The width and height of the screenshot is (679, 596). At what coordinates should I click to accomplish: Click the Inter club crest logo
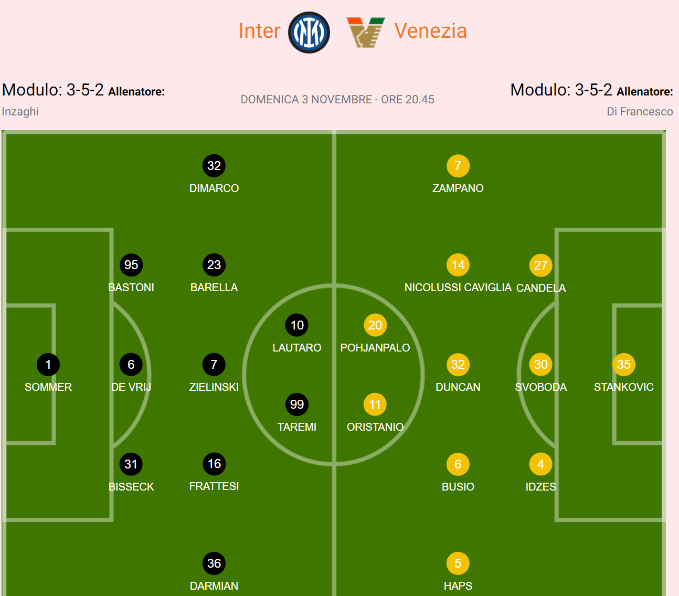(309, 33)
